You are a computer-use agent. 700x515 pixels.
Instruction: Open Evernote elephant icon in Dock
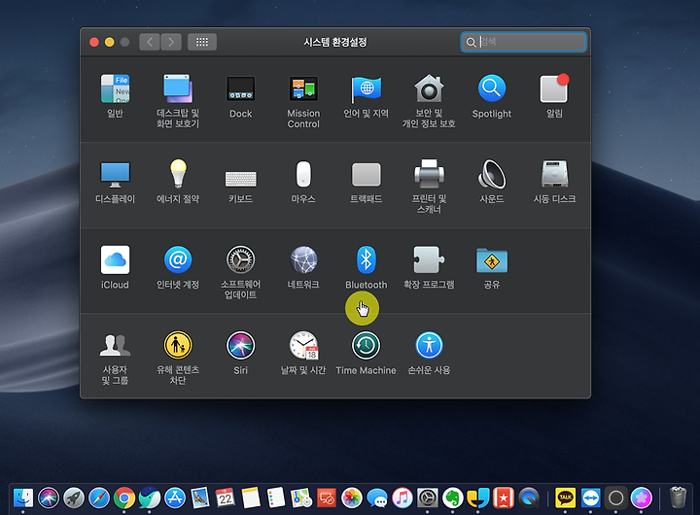(x=453, y=498)
